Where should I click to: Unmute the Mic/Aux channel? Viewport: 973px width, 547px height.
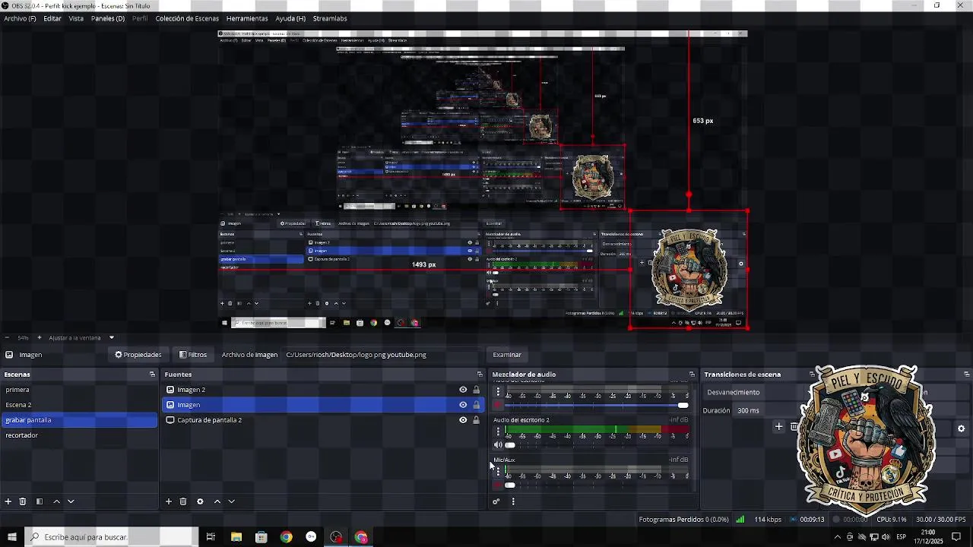(498, 485)
